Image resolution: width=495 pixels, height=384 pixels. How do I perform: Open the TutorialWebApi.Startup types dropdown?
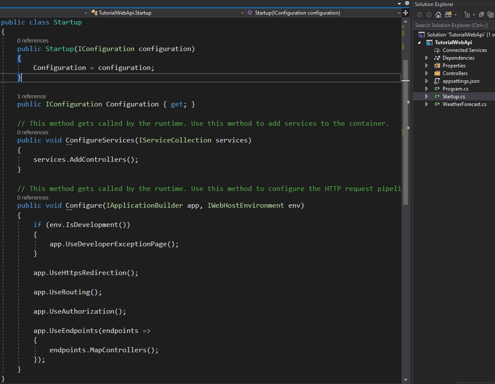point(167,13)
